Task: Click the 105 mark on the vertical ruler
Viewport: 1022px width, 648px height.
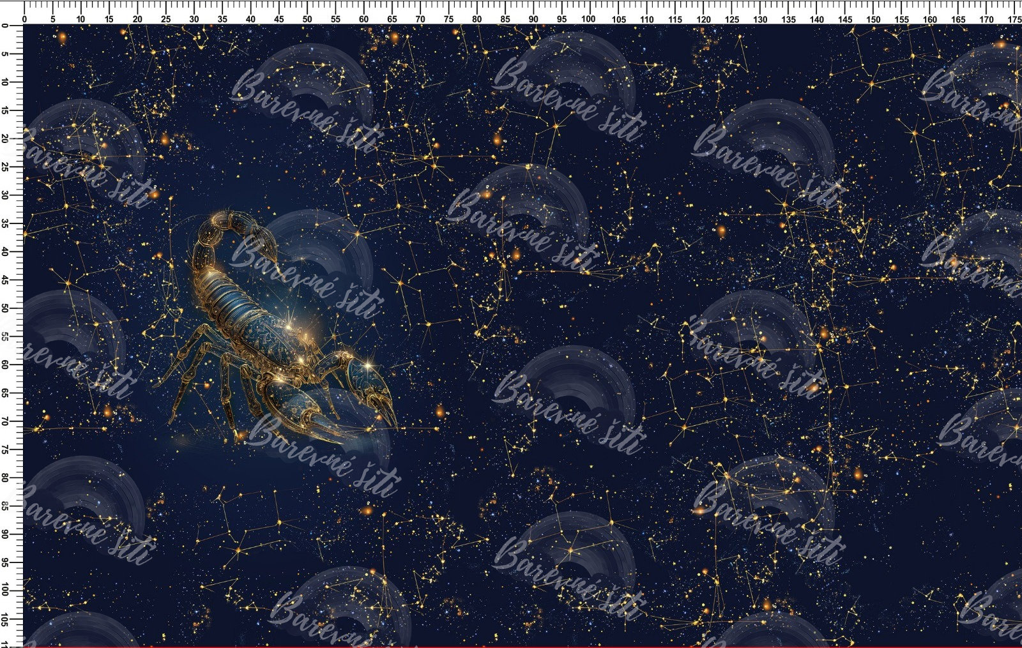Action: [x=5, y=619]
